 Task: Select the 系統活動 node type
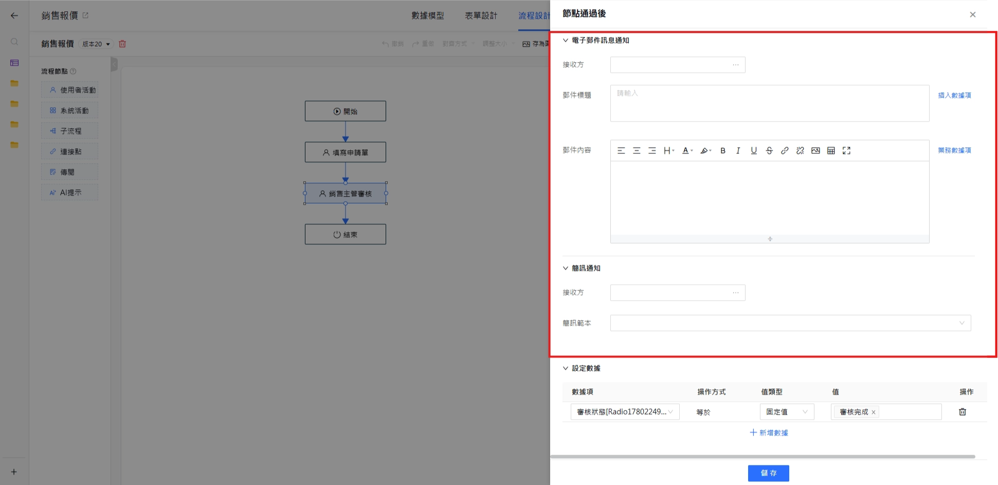69,110
